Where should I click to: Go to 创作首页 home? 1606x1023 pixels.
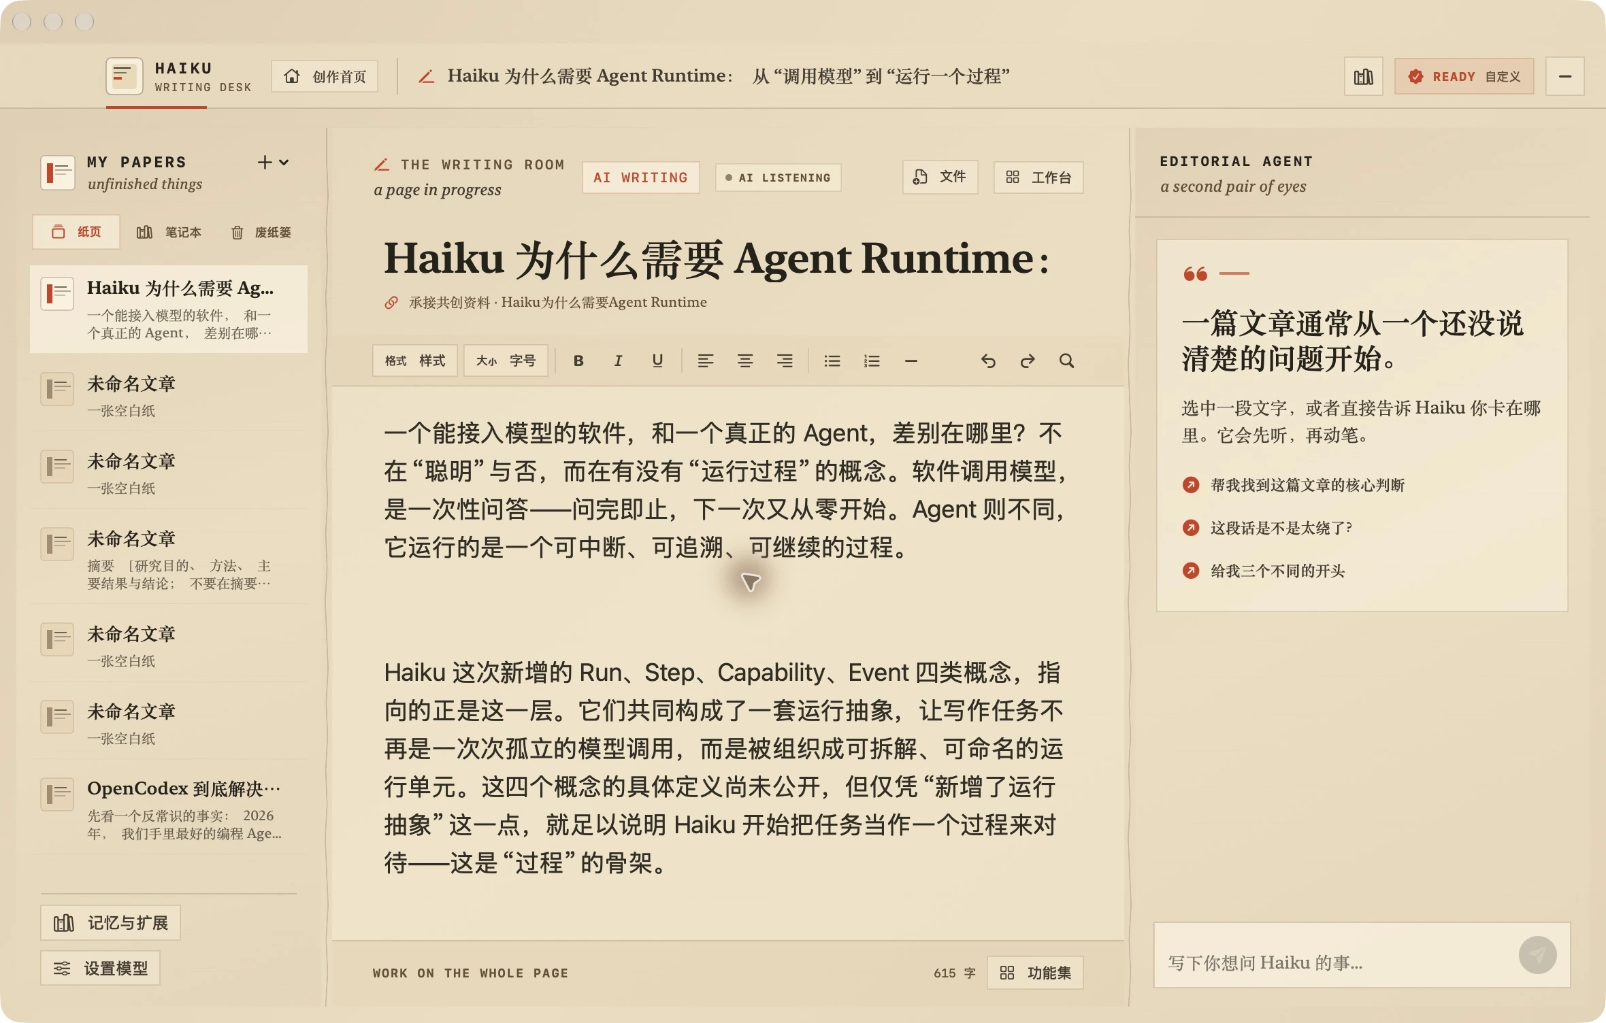pyautogui.click(x=325, y=76)
